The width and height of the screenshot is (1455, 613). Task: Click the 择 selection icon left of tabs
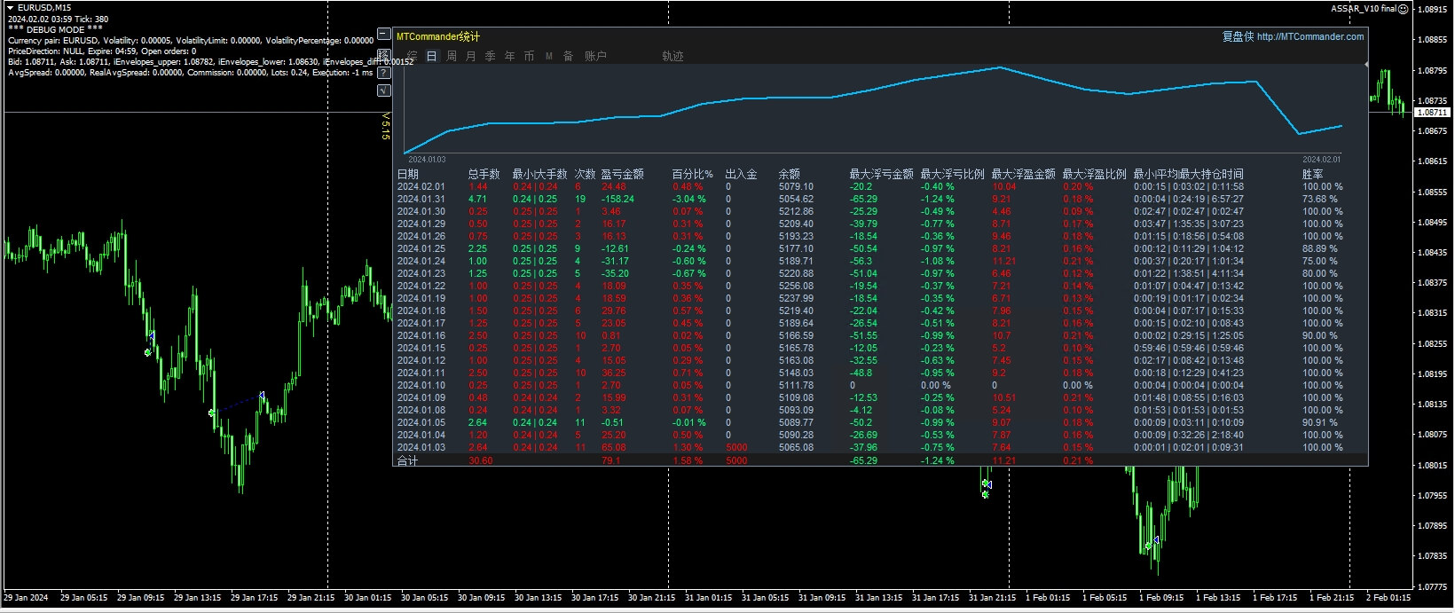point(383,54)
